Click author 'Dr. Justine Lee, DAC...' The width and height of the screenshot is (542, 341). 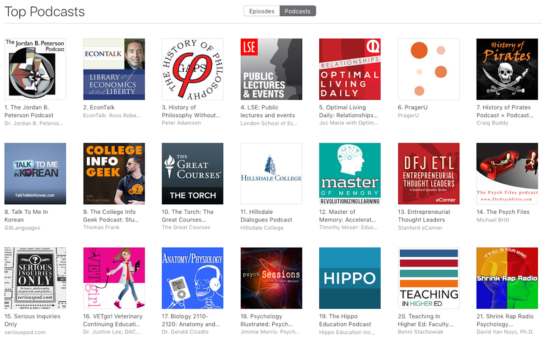(112, 332)
